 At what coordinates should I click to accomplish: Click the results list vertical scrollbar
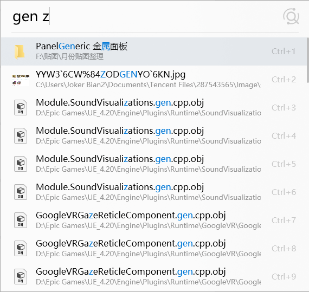pyautogui.click(x=308, y=60)
